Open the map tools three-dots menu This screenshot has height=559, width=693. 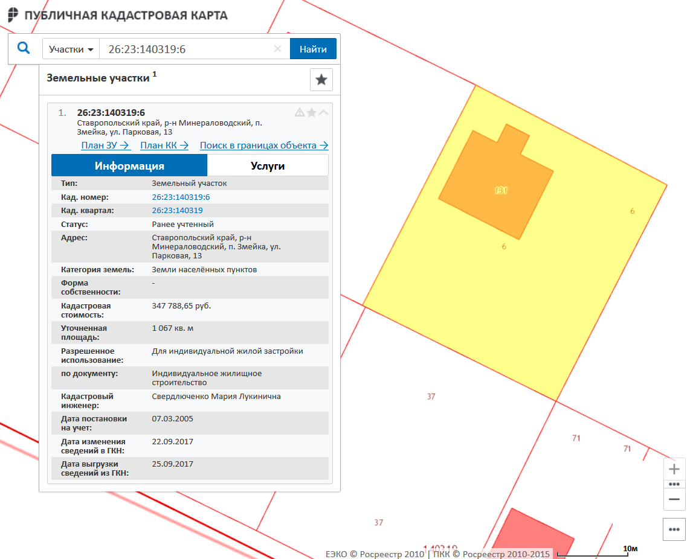[x=674, y=529]
